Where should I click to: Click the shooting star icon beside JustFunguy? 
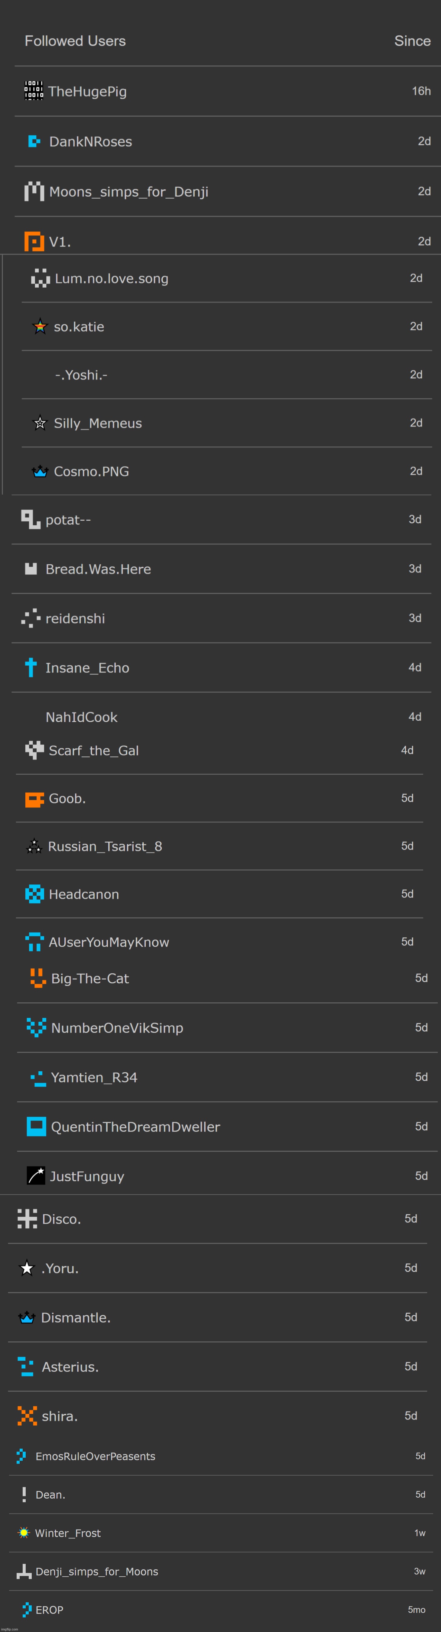(36, 1176)
